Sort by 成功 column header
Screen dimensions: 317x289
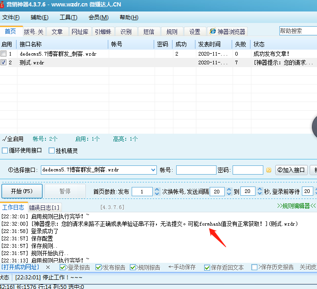(184, 44)
